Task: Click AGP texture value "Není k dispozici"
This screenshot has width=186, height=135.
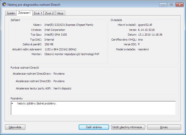Action: (62, 88)
